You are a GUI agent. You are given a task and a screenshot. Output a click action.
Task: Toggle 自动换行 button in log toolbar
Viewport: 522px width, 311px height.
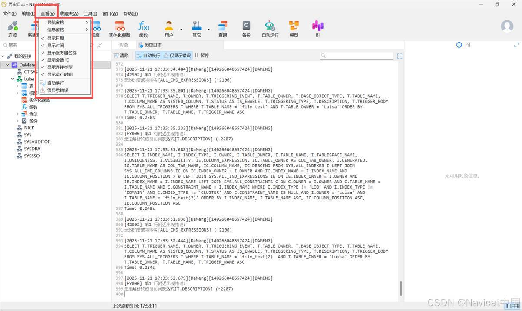tap(148, 56)
